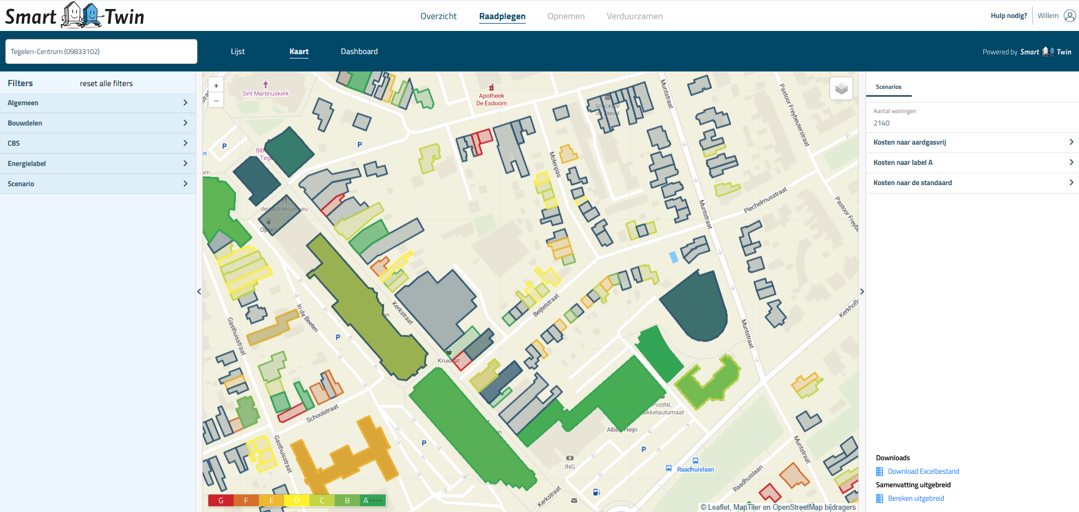Open Willem user profile icon

(1069, 16)
